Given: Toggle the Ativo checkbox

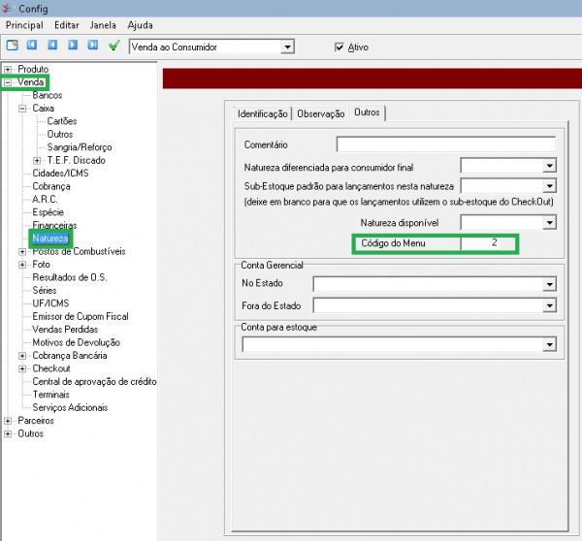Looking at the screenshot, I should point(339,47).
